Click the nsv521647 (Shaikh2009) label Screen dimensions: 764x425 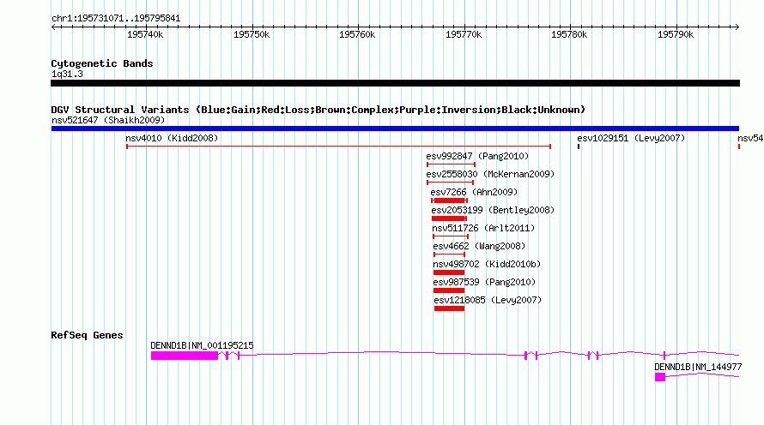[x=108, y=120]
